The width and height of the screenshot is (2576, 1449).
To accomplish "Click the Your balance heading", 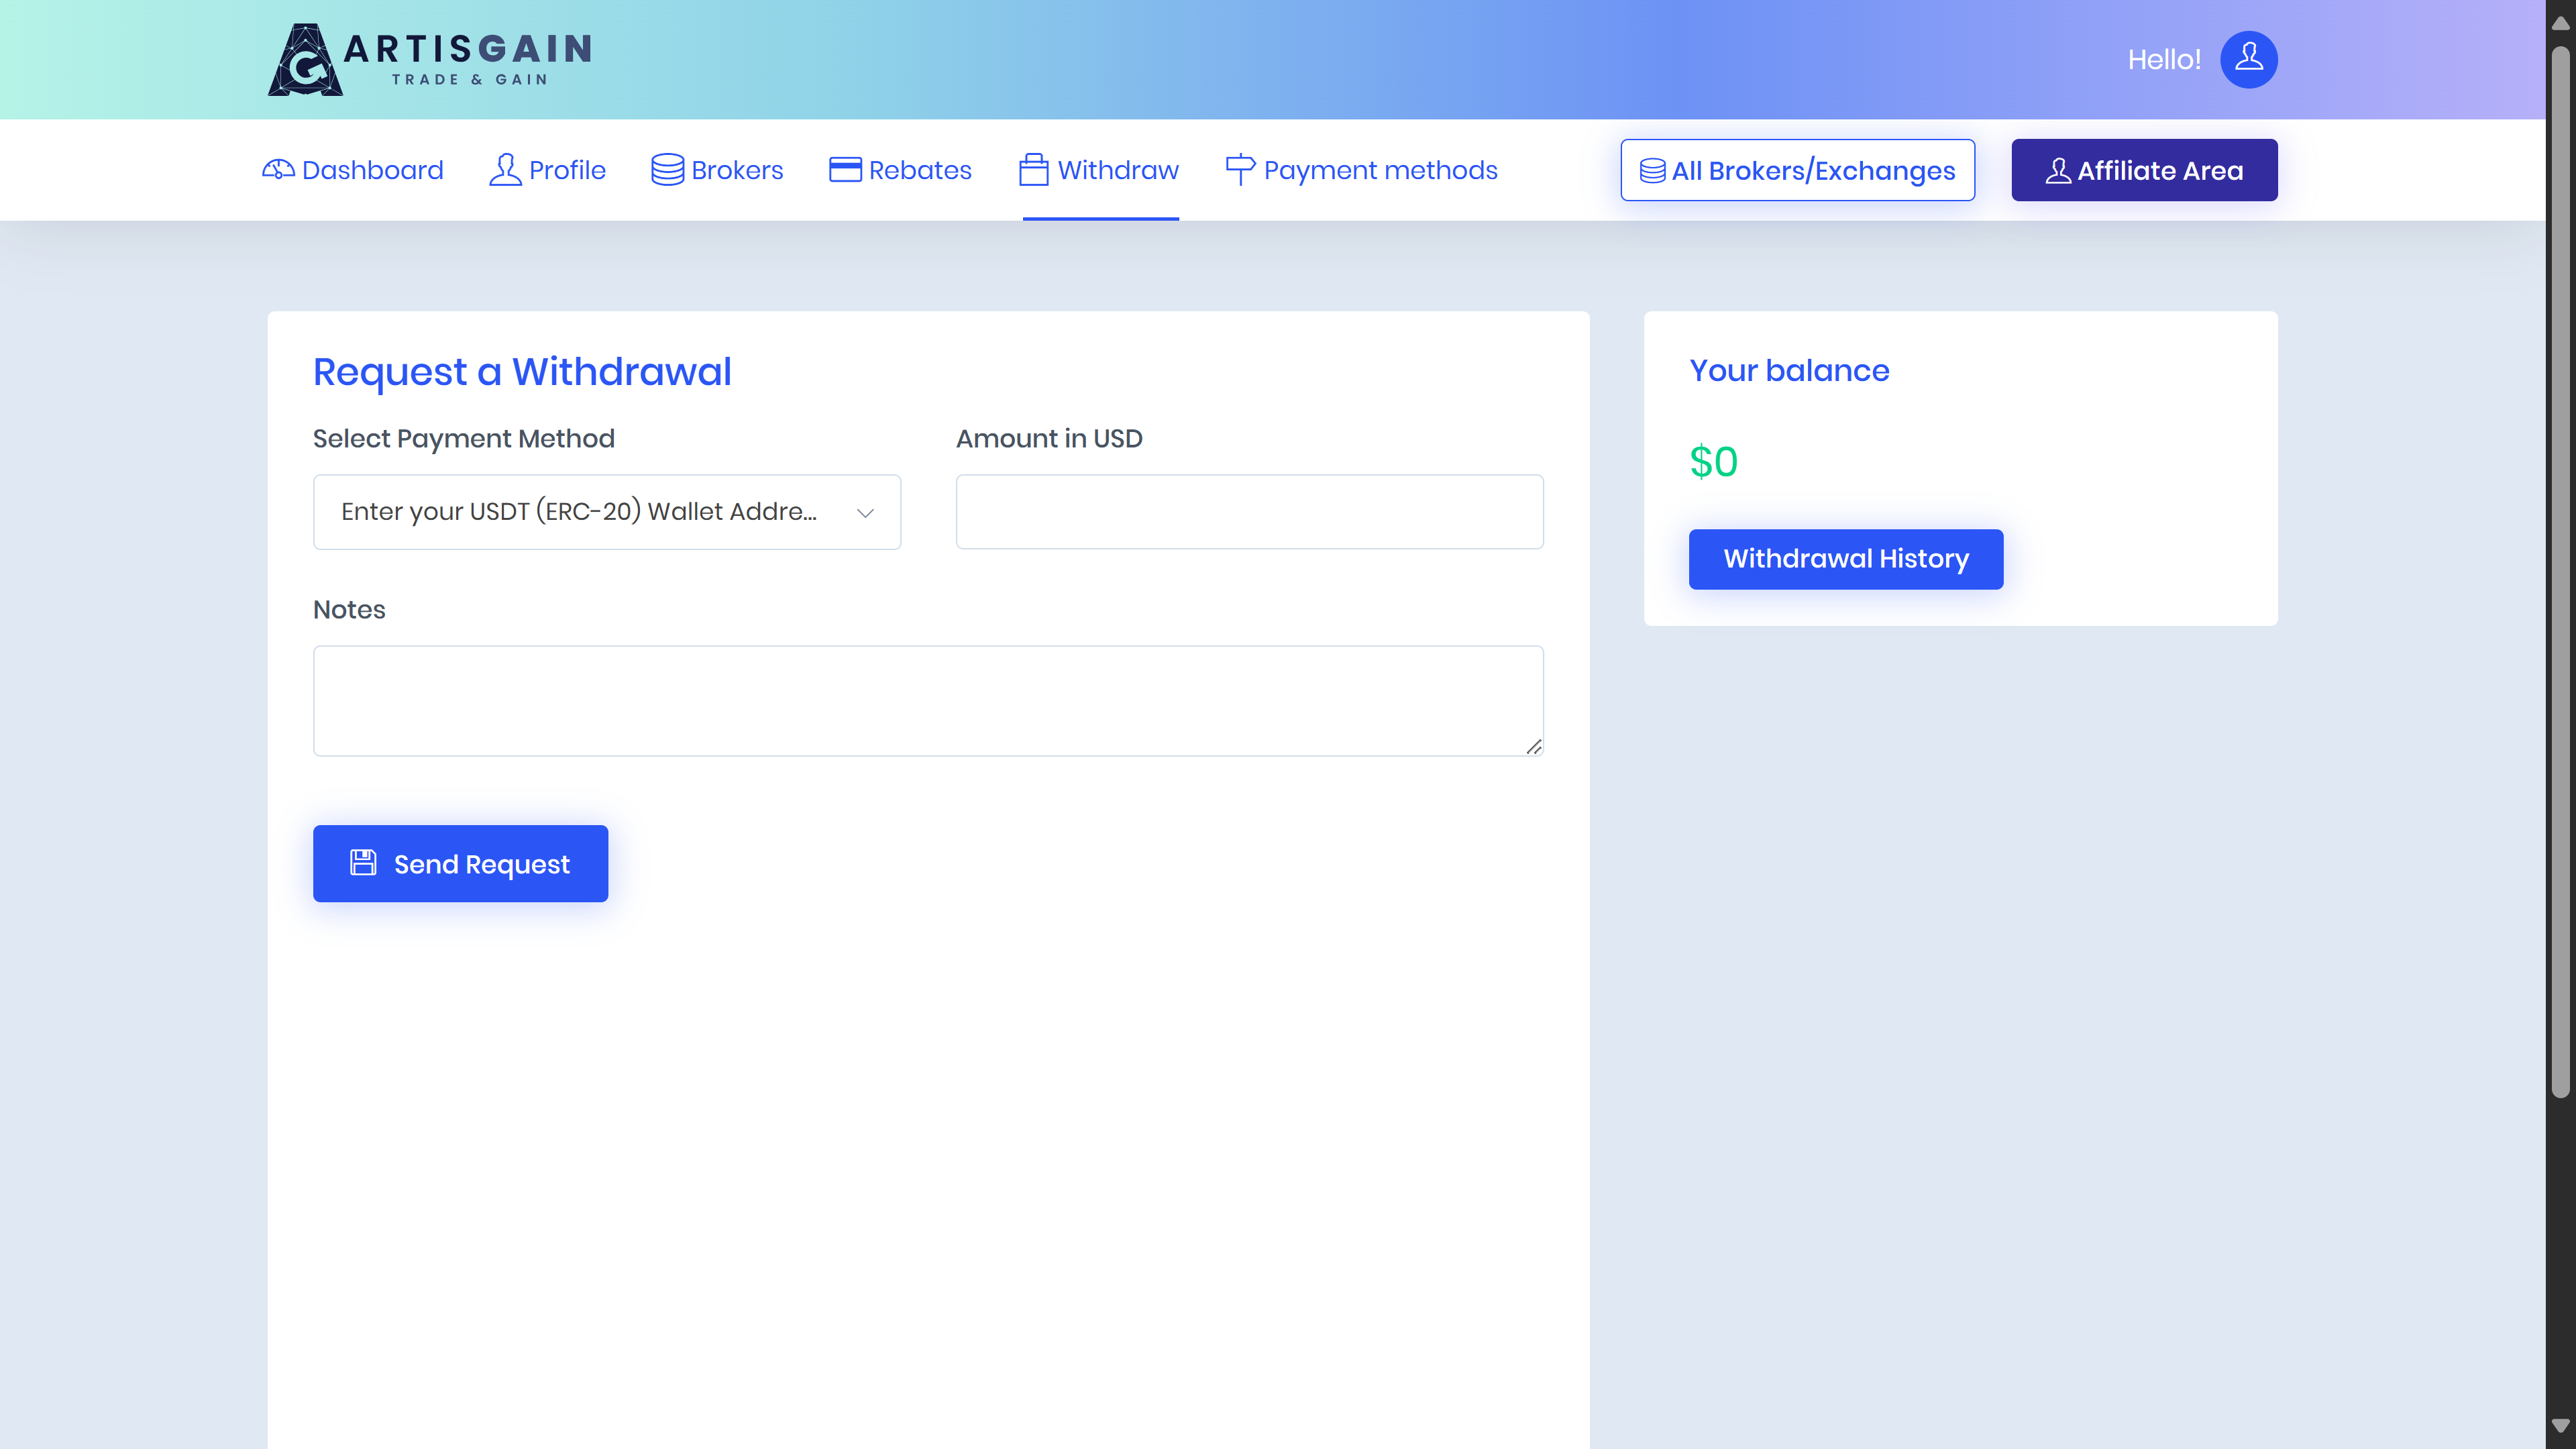I will click(x=1789, y=371).
